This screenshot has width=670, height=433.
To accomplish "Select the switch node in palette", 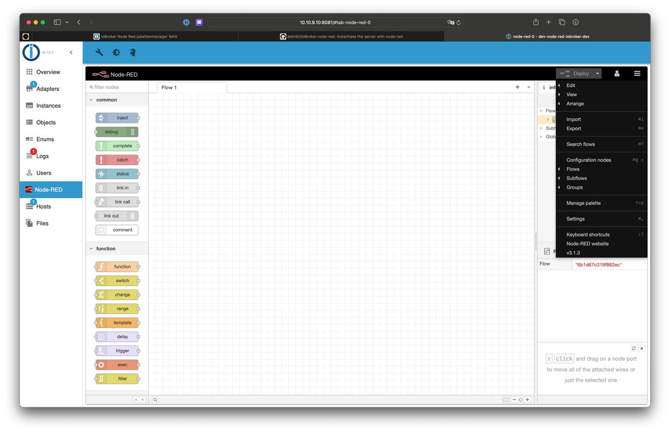I will pyautogui.click(x=117, y=281).
